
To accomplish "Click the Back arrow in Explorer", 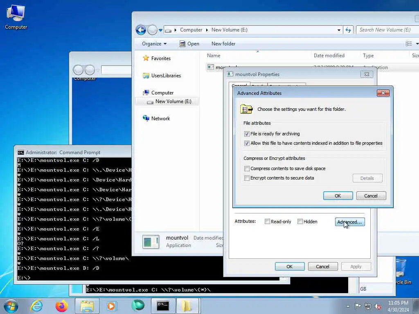I will [x=141, y=30].
